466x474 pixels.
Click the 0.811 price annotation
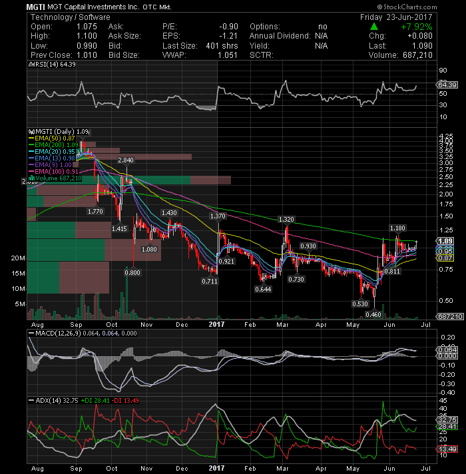tap(392, 272)
